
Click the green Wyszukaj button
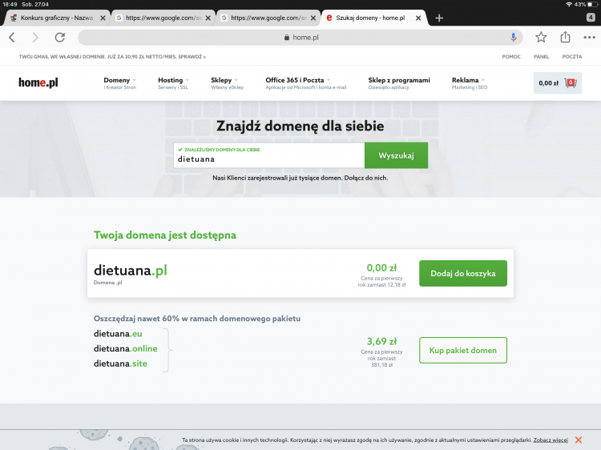pyautogui.click(x=396, y=155)
